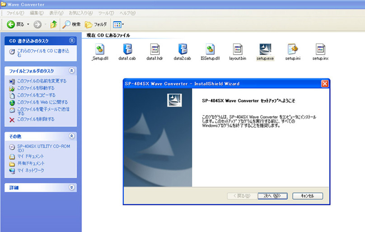The height and width of the screenshot is (232, 365).
Task: Expand the 詳細 panel
Action: pos(72,187)
